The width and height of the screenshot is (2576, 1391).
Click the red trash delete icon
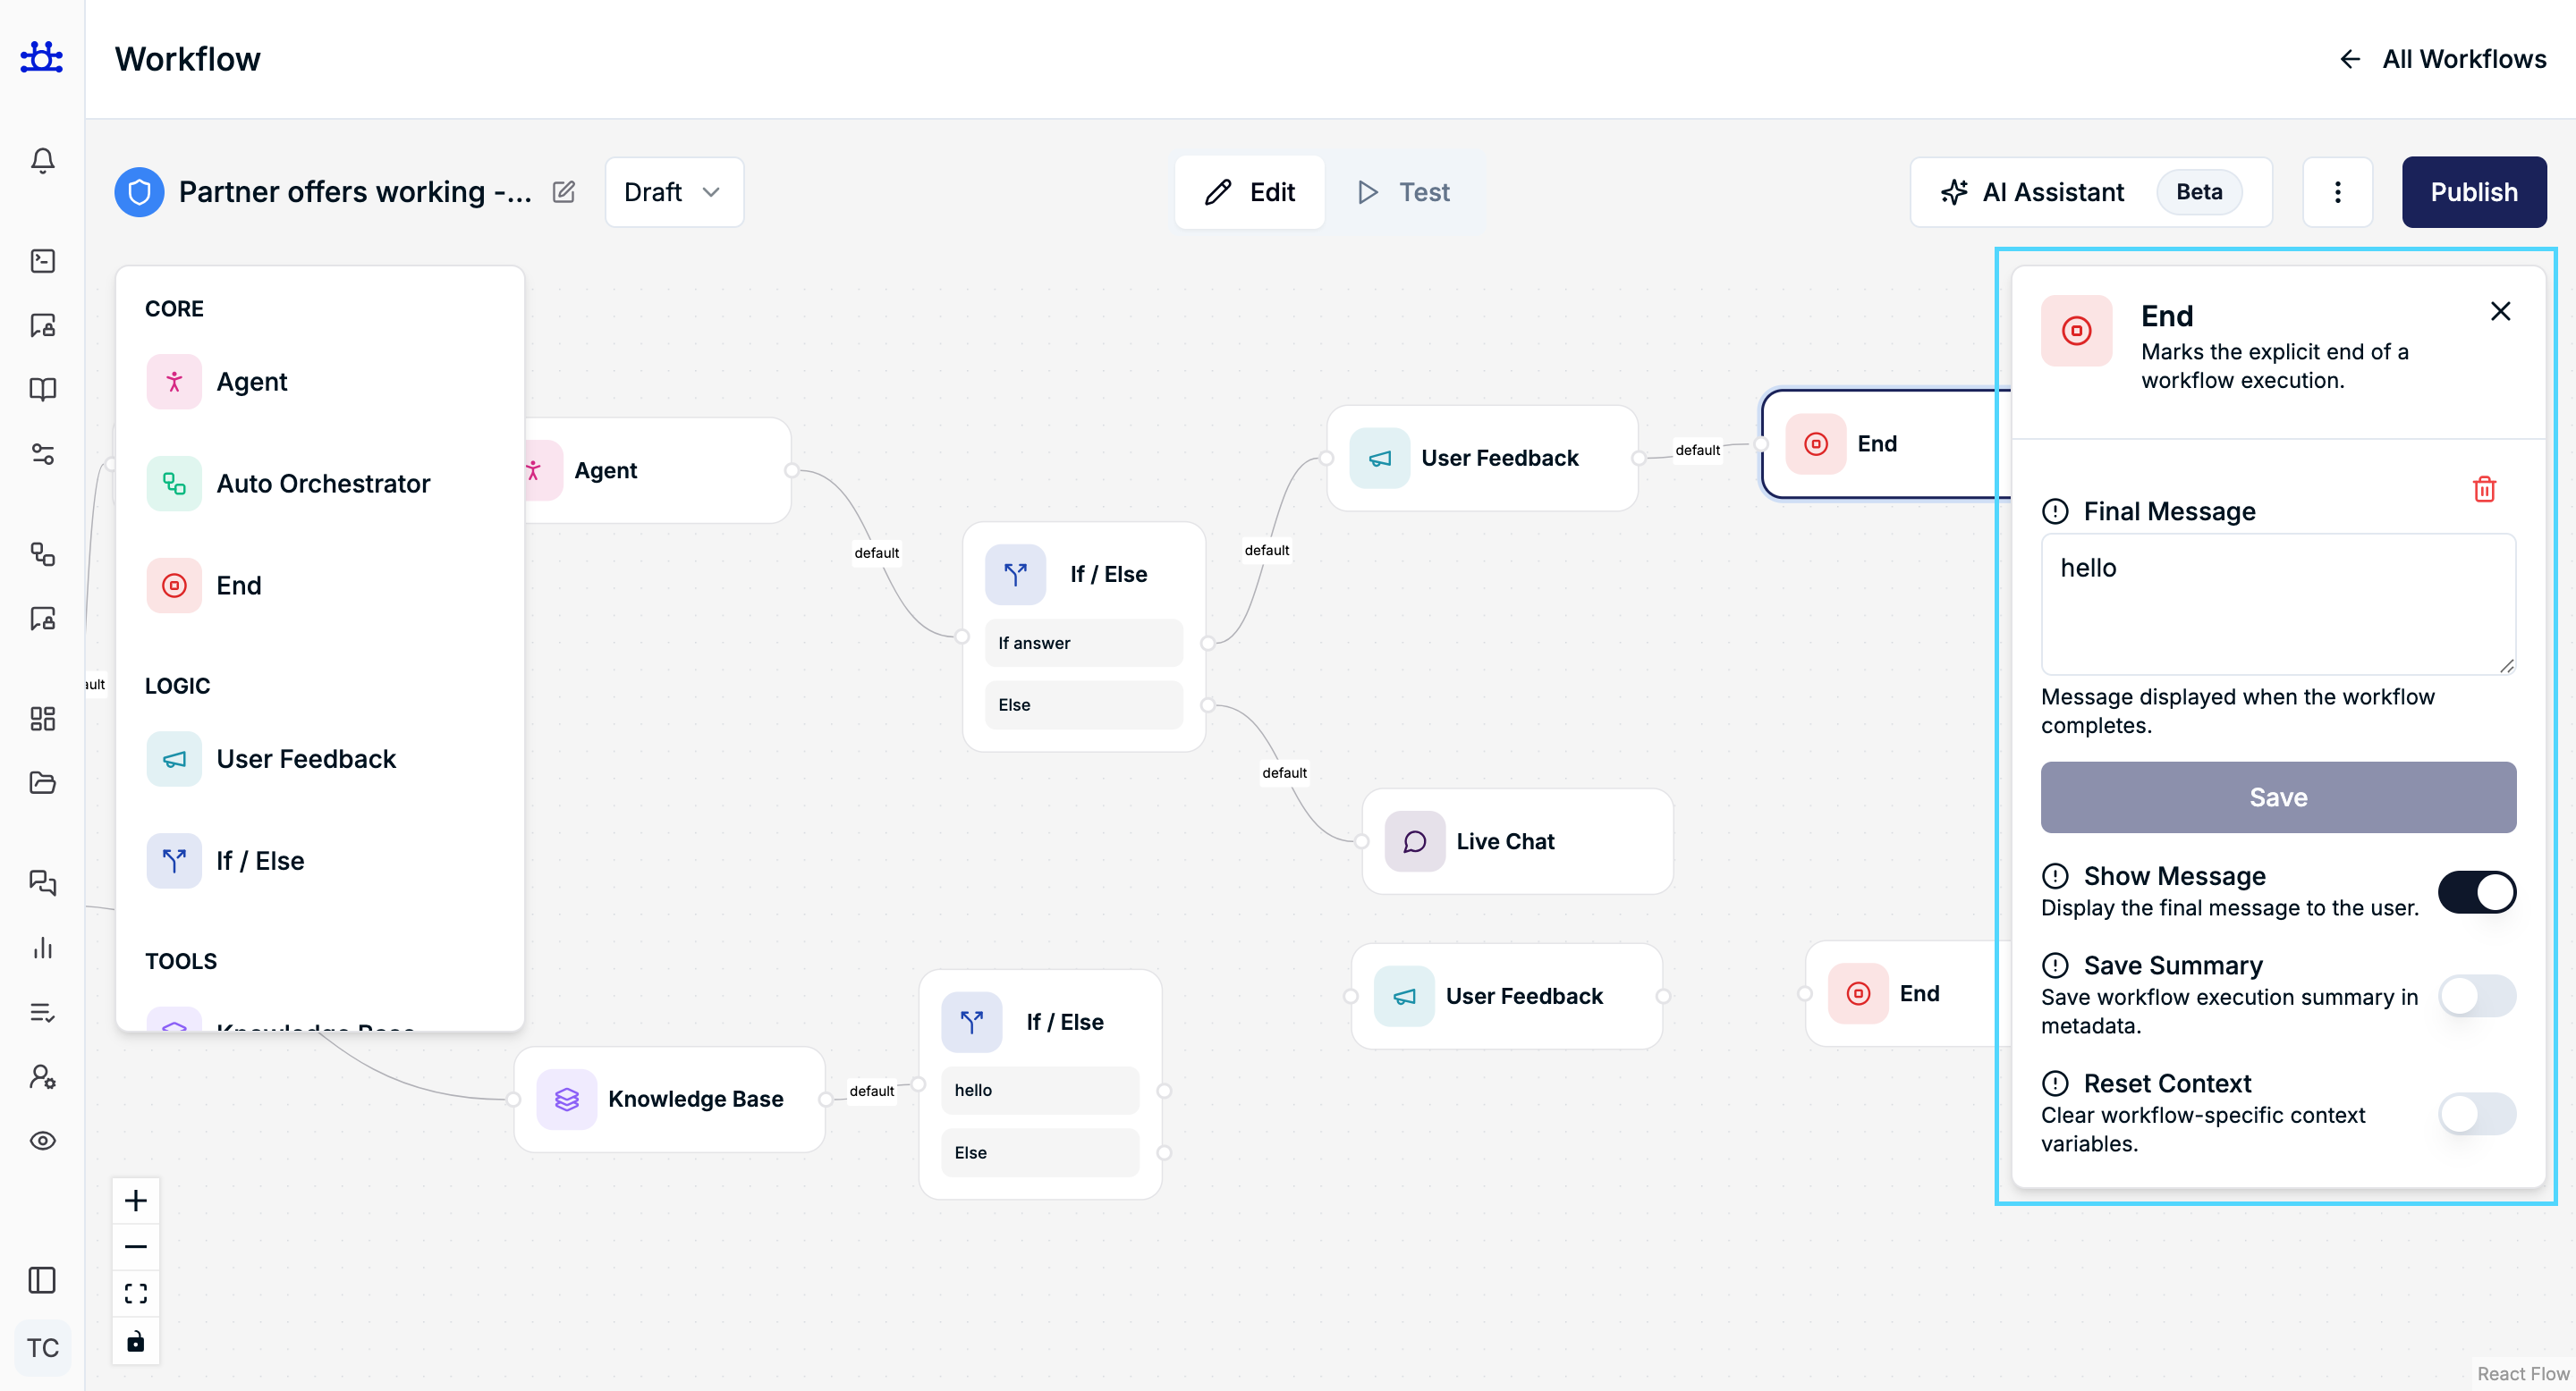coord(2484,490)
